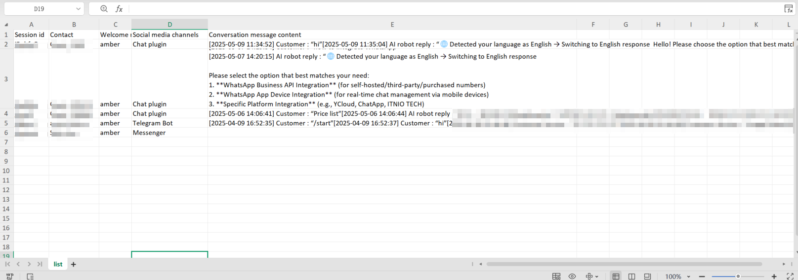
Task: Click the sheet protection table icon in the status bar
Action: pos(556,276)
